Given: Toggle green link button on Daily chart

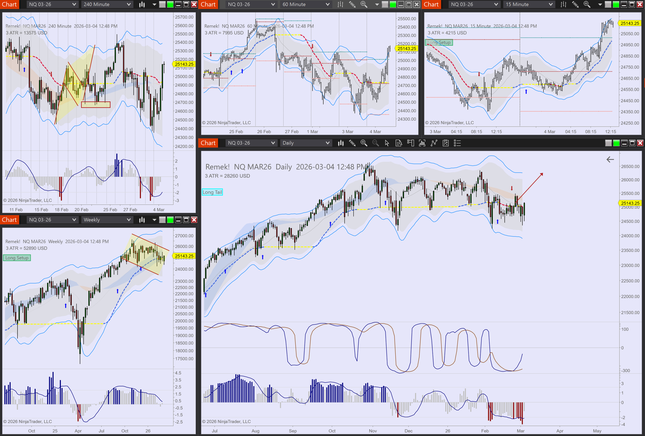Looking at the screenshot, I should (x=616, y=143).
